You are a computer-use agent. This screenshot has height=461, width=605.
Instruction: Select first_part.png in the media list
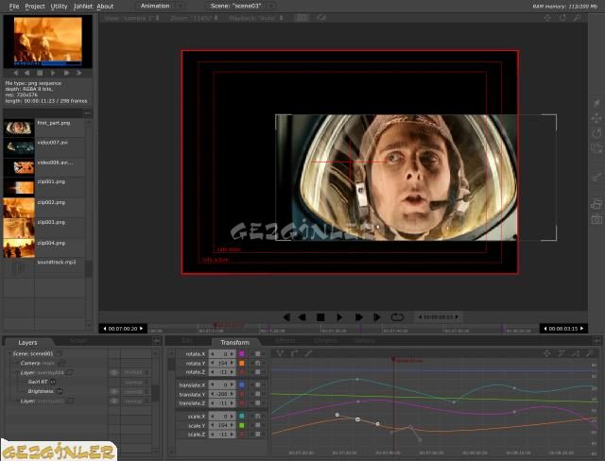[44, 128]
